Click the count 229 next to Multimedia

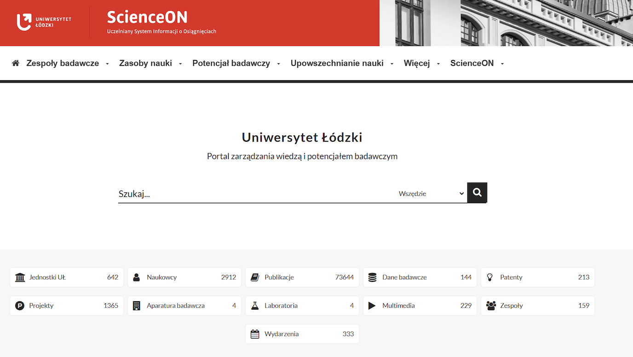(x=466, y=305)
